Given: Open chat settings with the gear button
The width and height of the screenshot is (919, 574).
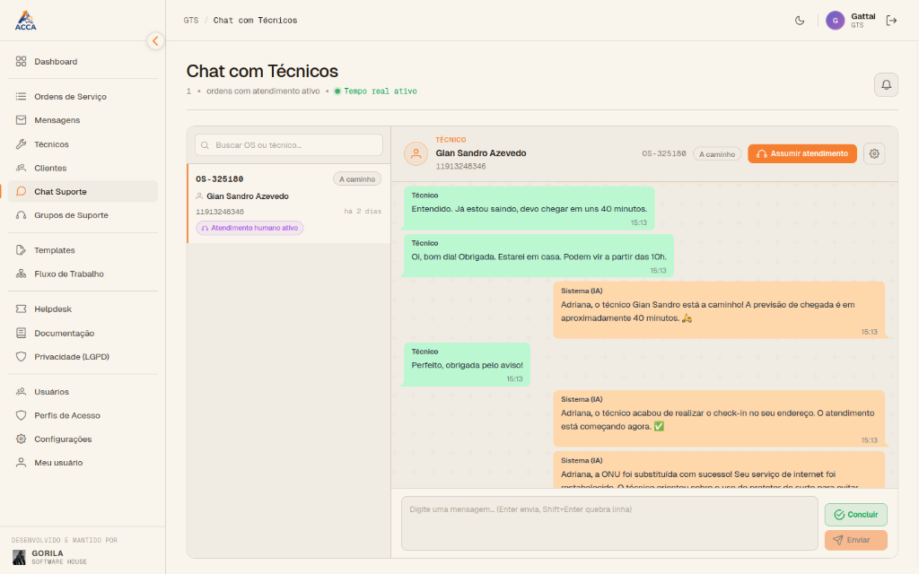Looking at the screenshot, I should pos(874,153).
